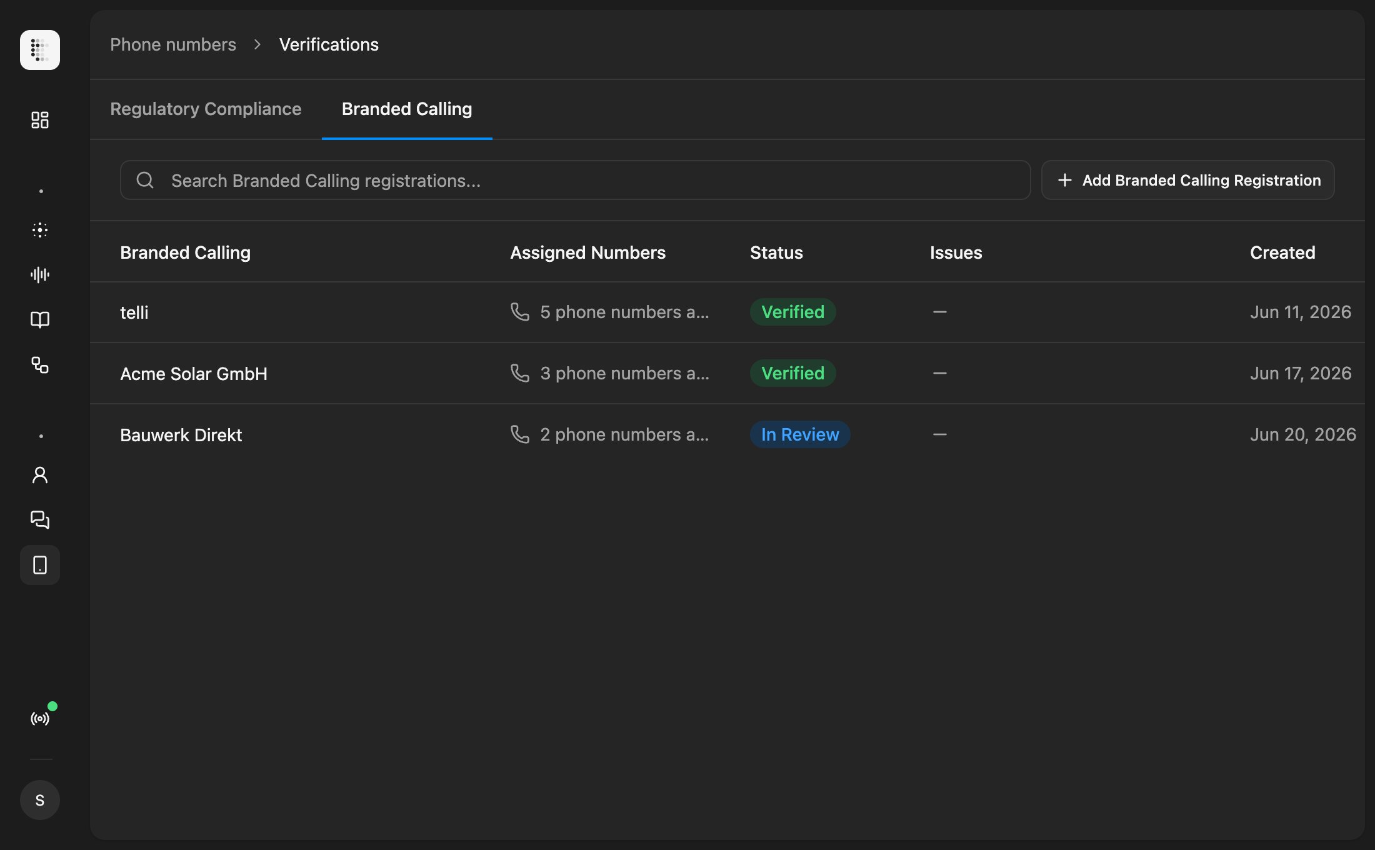
Task: Click the phone icon in the telli row
Action: coord(520,311)
